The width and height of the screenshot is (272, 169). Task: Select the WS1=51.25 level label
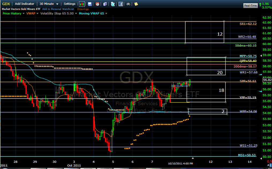(x=248, y=146)
